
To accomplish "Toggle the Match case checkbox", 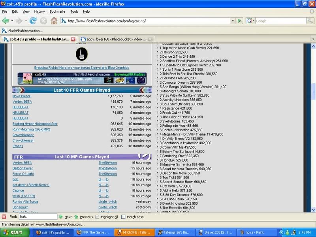I will pos(123,217).
